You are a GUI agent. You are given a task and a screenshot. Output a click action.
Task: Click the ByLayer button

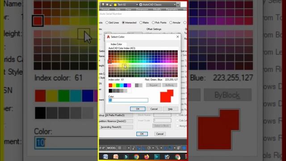tap(153, 85)
